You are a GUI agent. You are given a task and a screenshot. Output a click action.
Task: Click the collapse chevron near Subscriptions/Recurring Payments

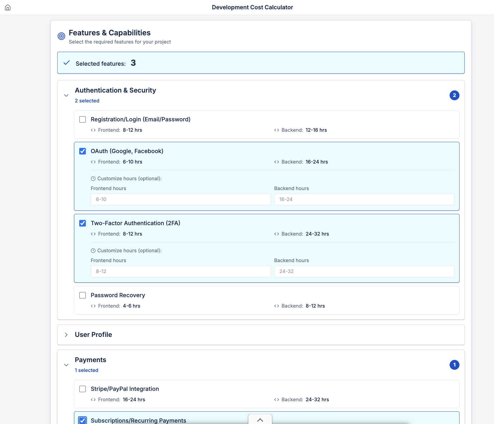click(260, 420)
